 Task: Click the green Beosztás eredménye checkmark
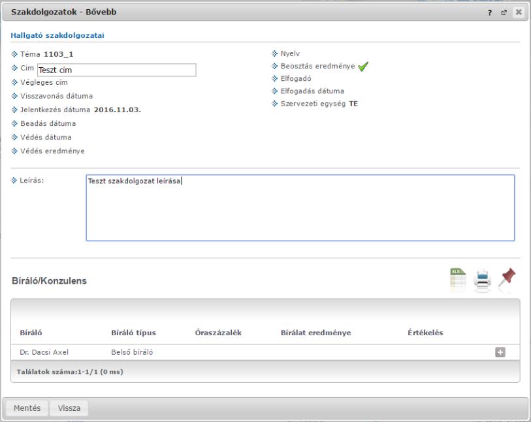(362, 67)
